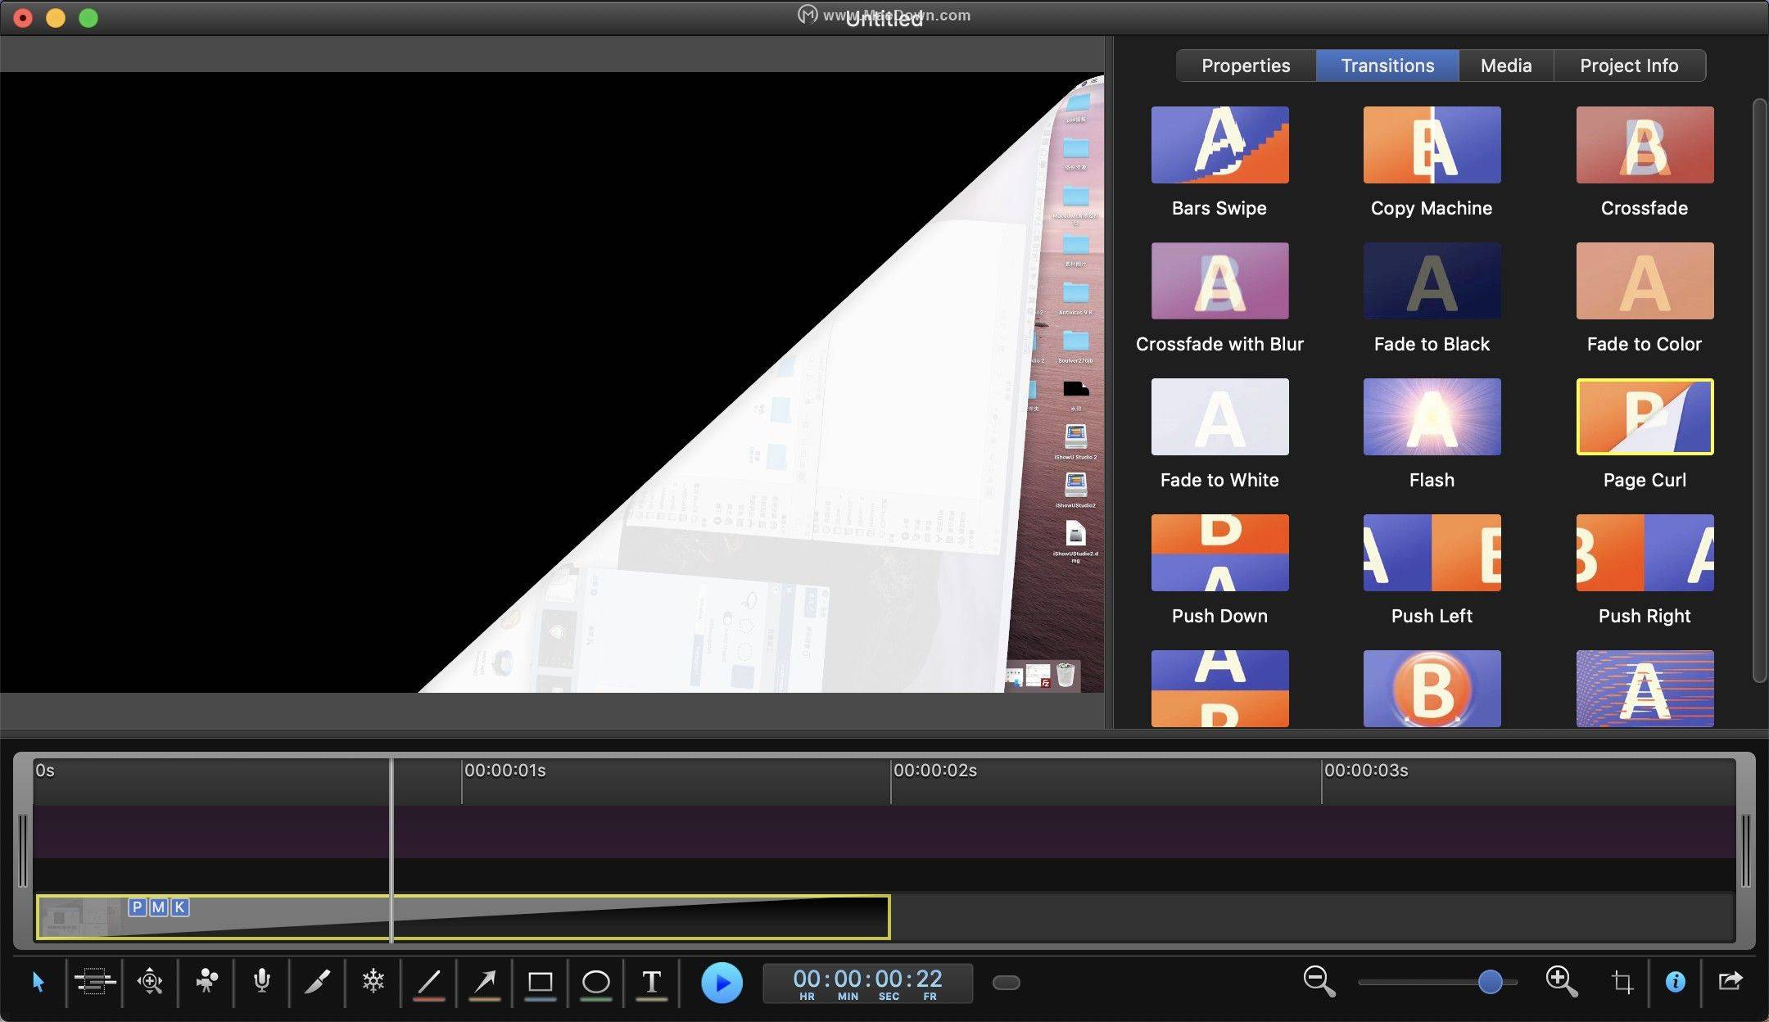This screenshot has width=1769, height=1022.
Task: Select the Fade to White transition
Action: [1219, 417]
